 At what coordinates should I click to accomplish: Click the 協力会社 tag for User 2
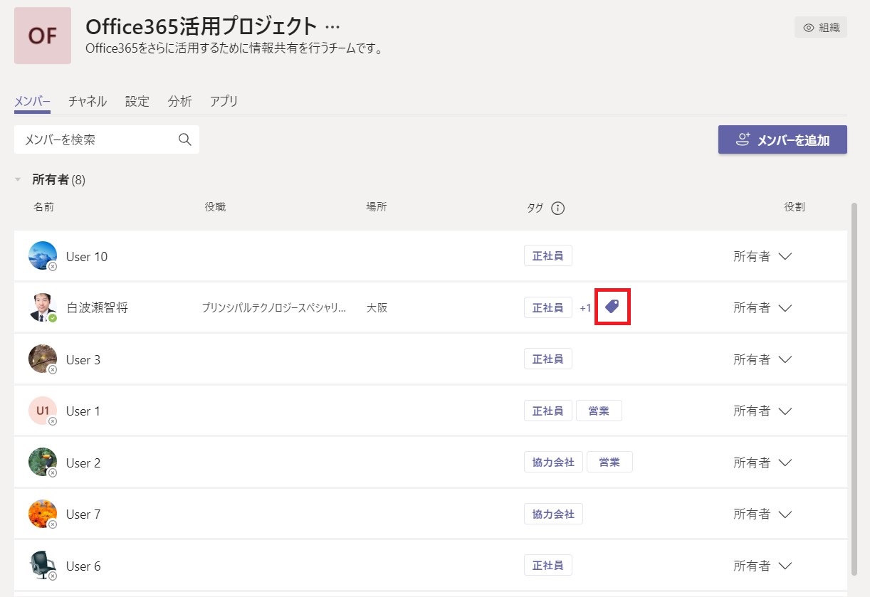553,463
